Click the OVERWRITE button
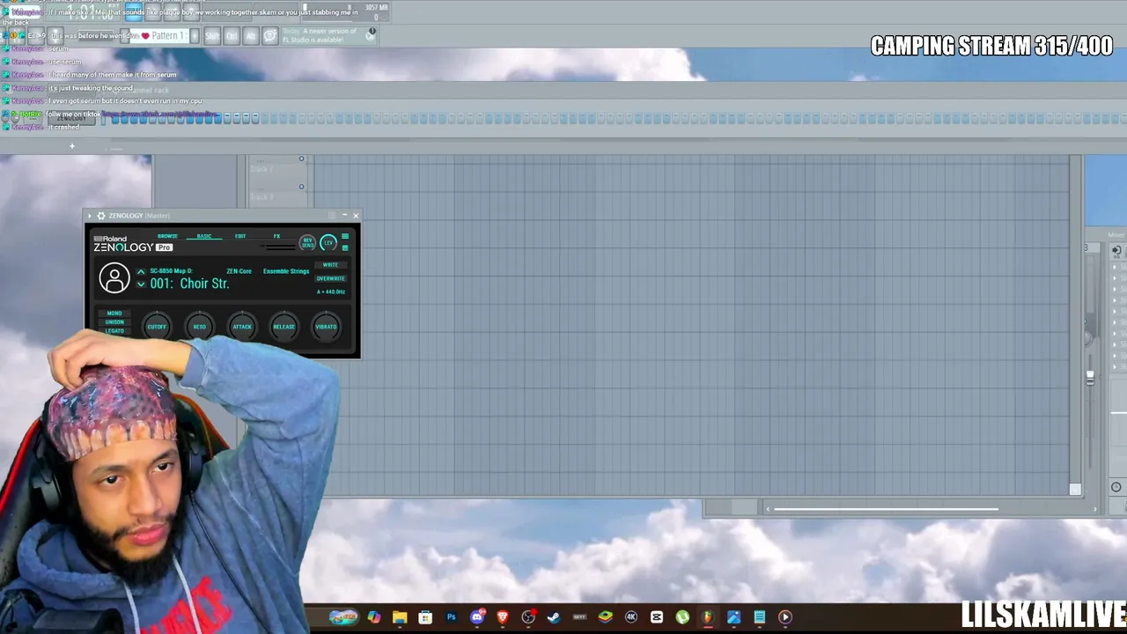 click(330, 278)
